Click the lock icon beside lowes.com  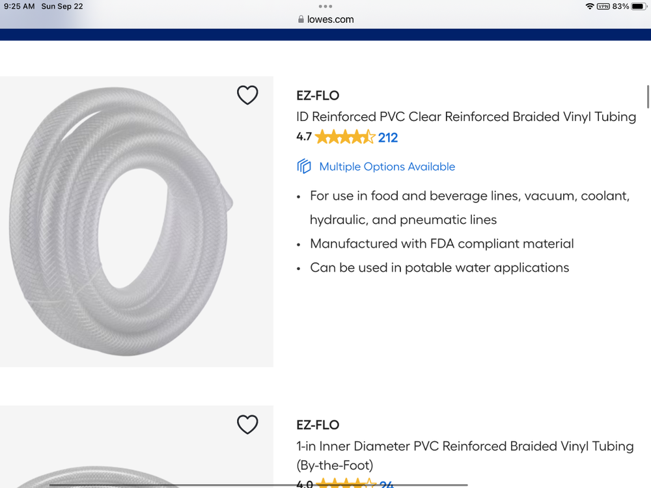coord(301,20)
